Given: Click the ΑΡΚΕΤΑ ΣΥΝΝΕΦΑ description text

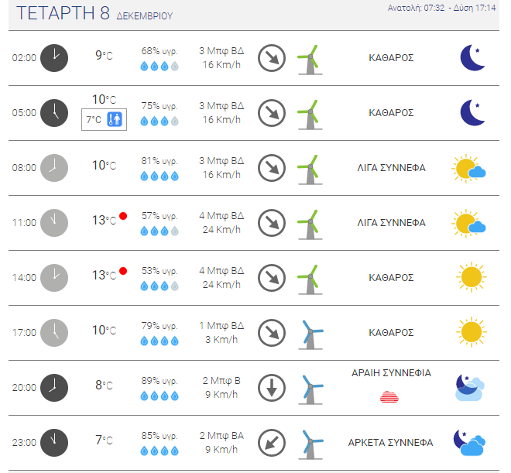Looking at the screenshot, I should click(390, 442).
